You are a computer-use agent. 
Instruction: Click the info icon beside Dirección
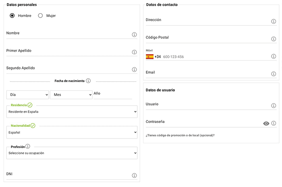(x=274, y=22)
